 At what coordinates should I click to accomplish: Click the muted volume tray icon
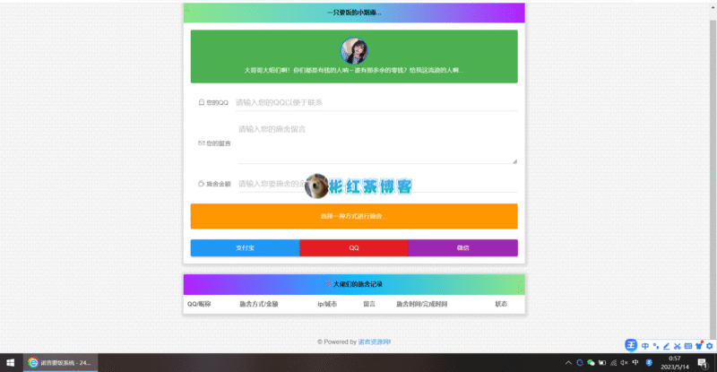pos(624,363)
